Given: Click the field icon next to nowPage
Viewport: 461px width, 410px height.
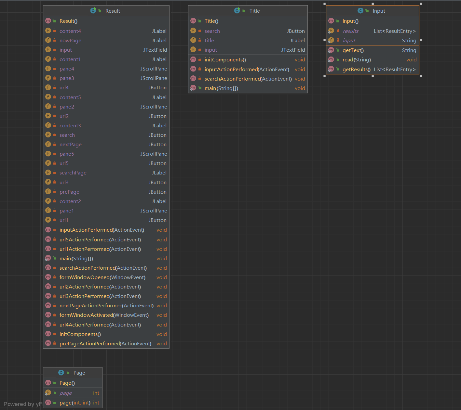Looking at the screenshot, I should 48,40.
